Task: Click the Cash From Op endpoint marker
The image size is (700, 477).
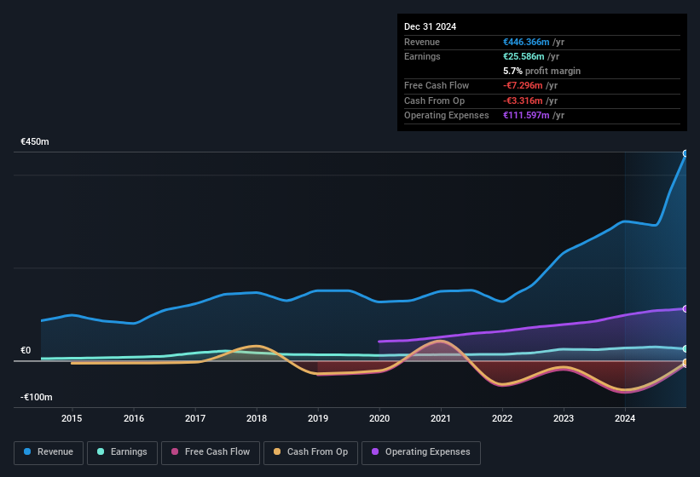Action: coord(686,362)
